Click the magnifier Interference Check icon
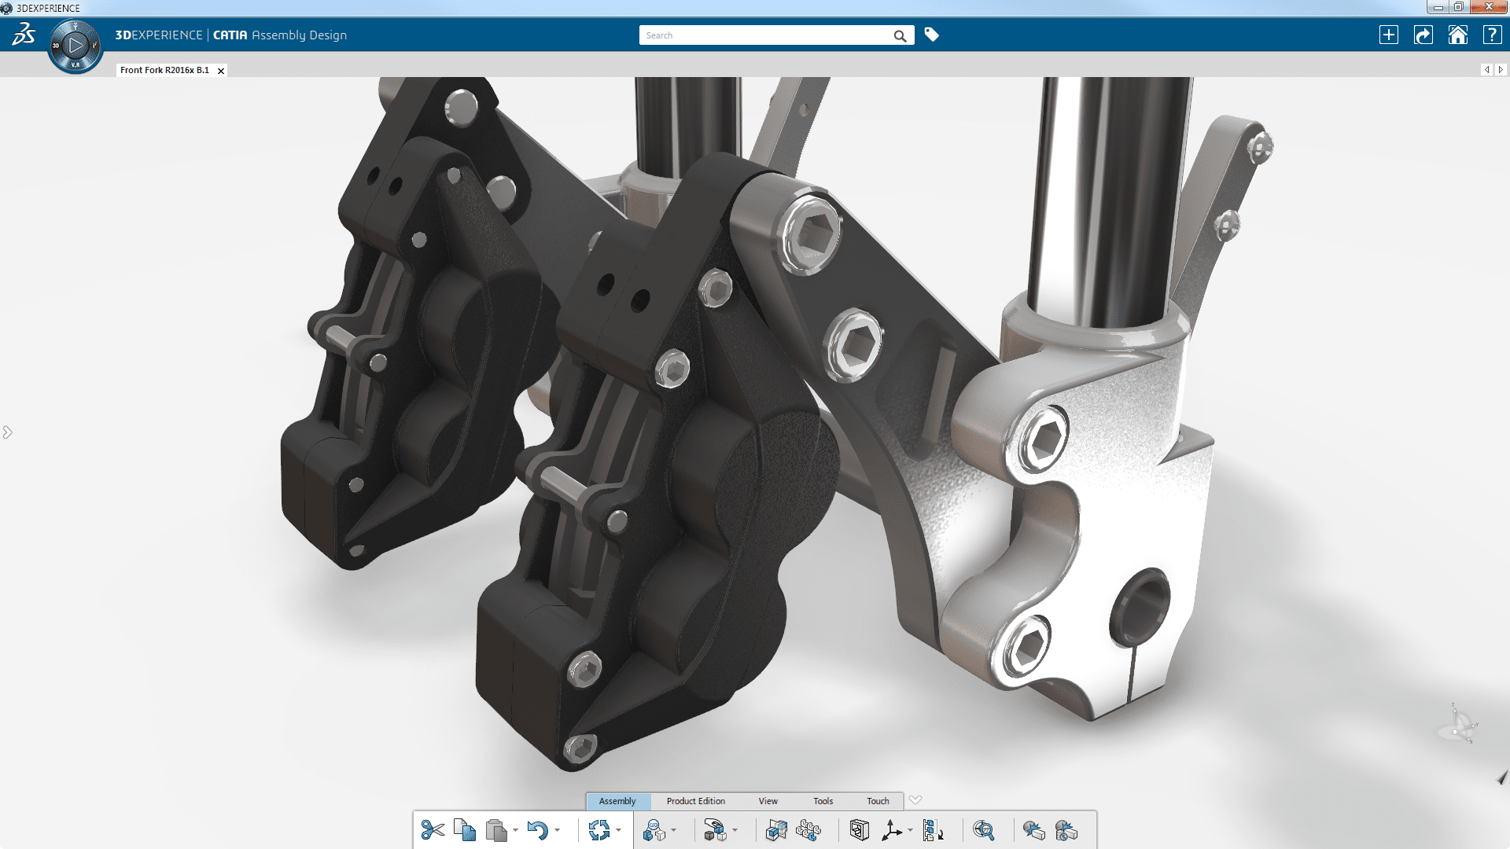Viewport: 1510px width, 849px height. (983, 830)
